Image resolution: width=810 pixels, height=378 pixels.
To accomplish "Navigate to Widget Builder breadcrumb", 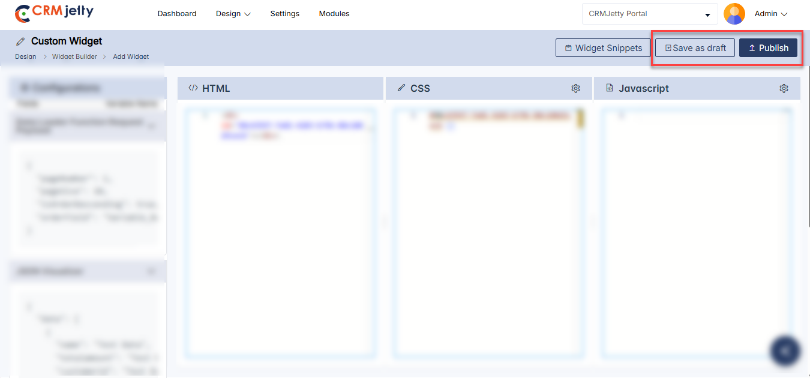I will click(74, 56).
